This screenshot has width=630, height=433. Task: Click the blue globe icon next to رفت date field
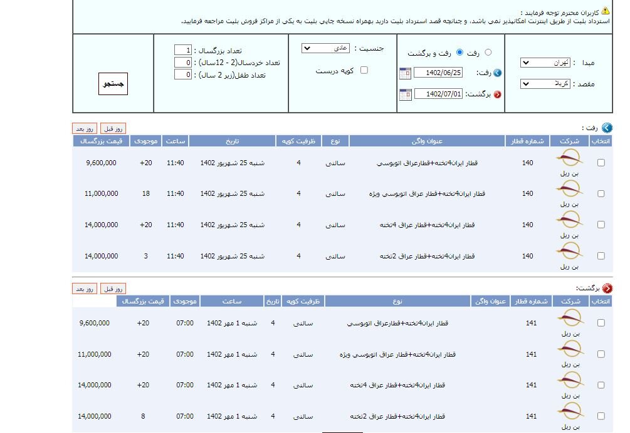(497, 73)
